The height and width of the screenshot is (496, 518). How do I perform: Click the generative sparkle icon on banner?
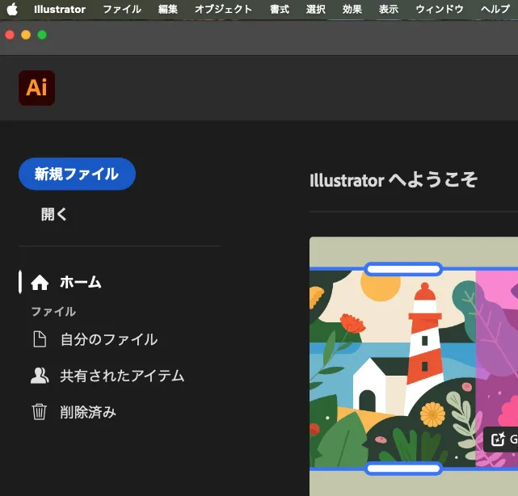coord(498,439)
